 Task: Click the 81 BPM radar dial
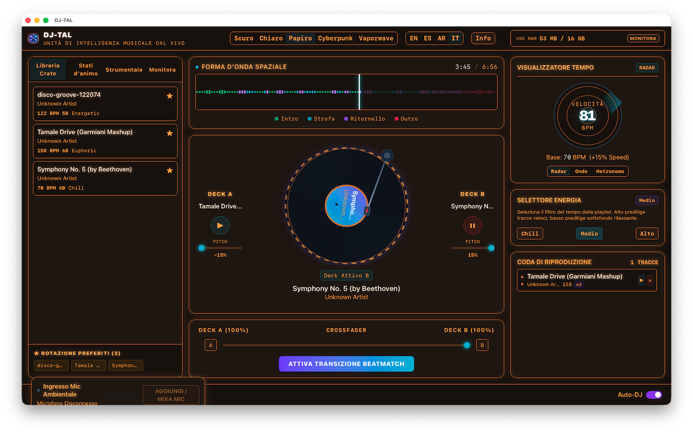click(x=587, y=115)
